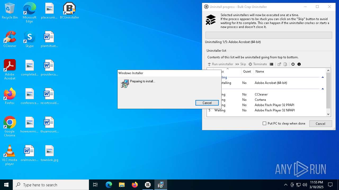Select the Skype desktop shortcut
The height and width of the screenshot is (190, 339).
click(x=29, y=40)
